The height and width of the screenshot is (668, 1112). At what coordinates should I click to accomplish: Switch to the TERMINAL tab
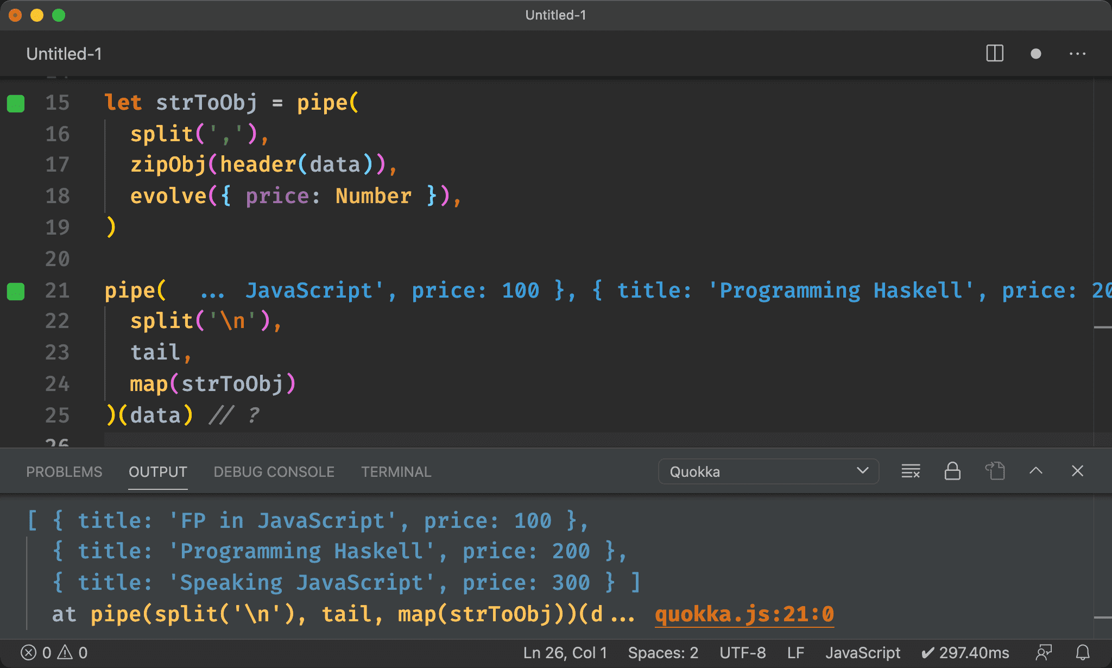396,472
